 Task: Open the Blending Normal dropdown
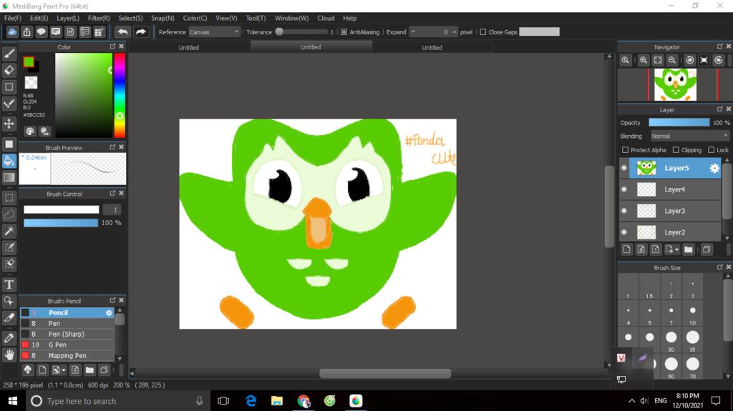click(x=689, y=136)
